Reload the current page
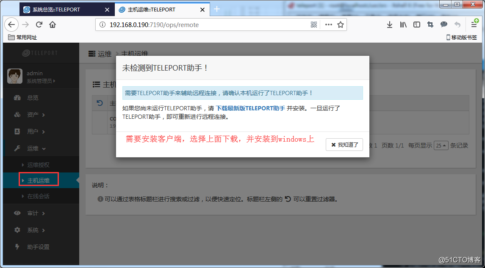The image size is (485, 268). pyautogui.click(x=39, y=25)
